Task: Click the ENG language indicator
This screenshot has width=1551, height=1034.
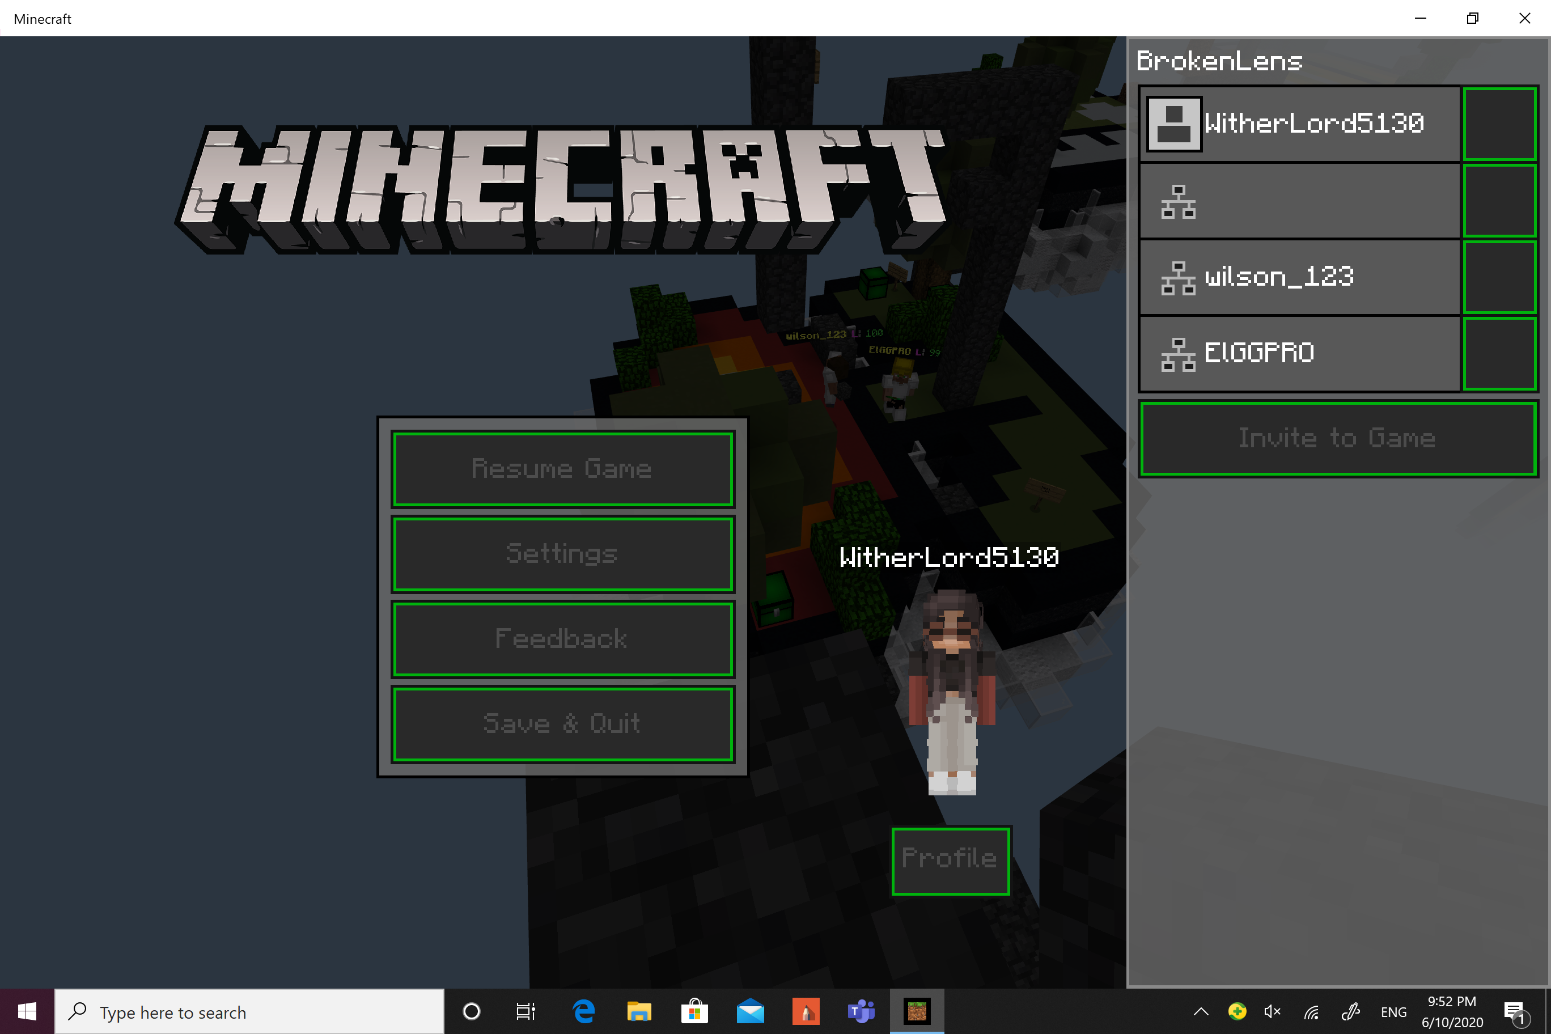Action: [x=1393, y=1012]
